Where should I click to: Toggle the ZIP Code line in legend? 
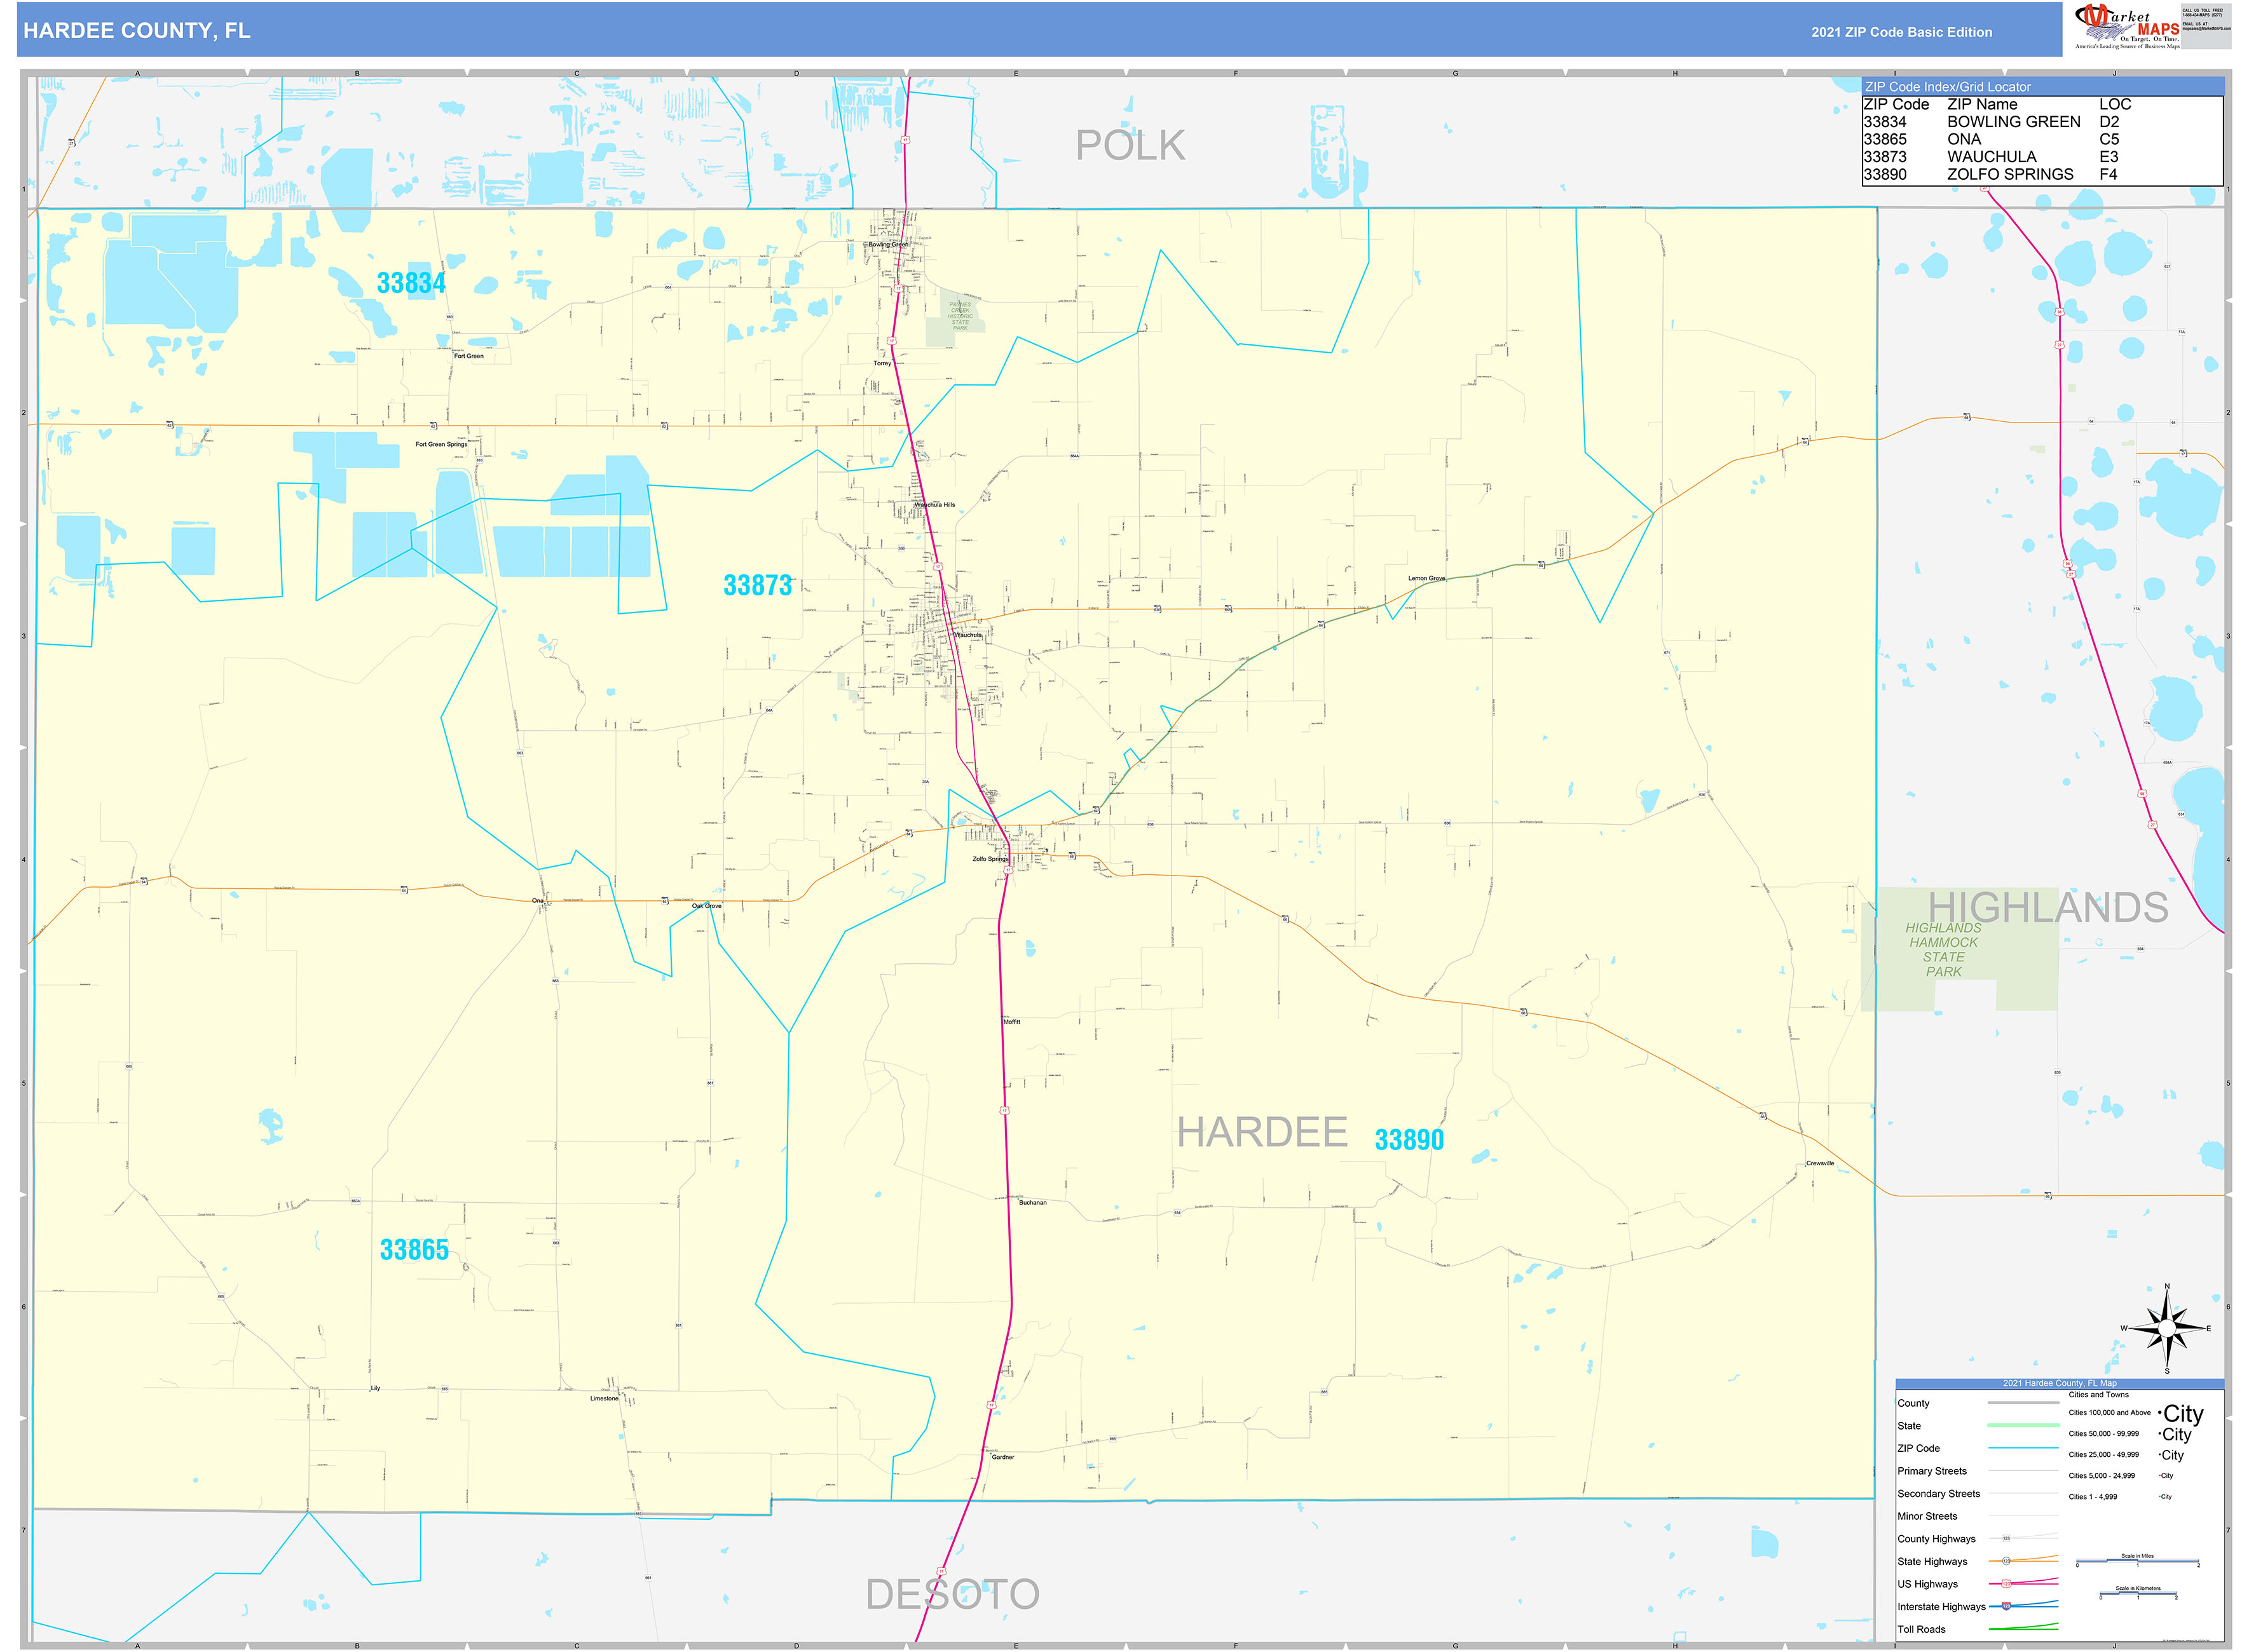tap(2024, 1448)
